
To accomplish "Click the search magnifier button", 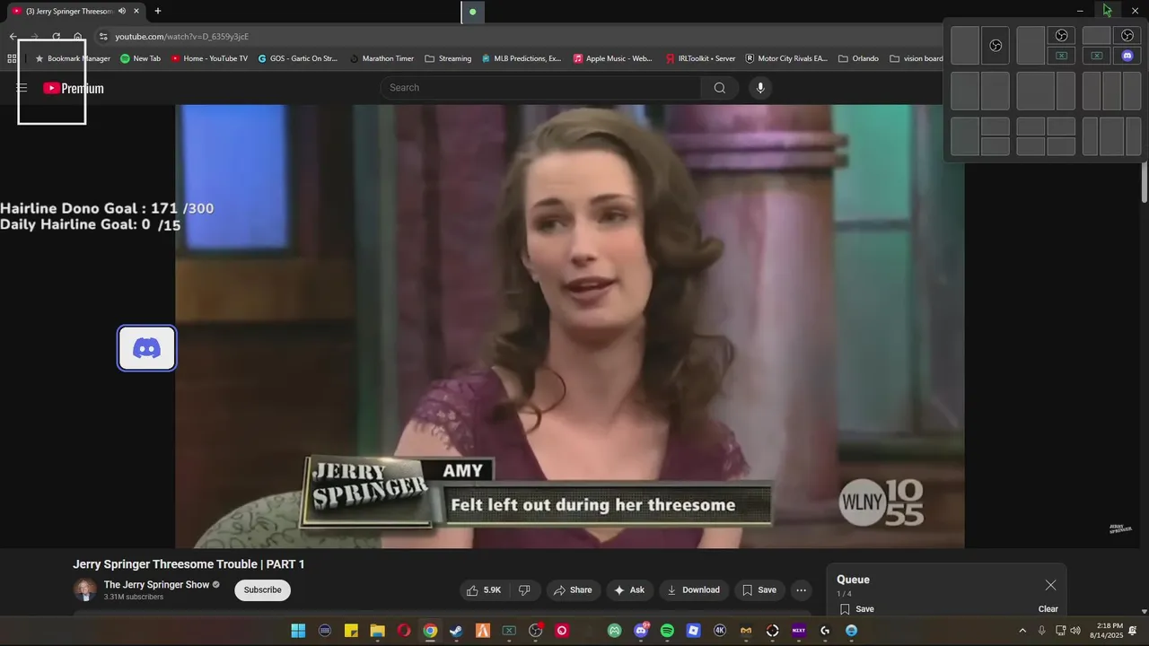I will pos(719,88).
